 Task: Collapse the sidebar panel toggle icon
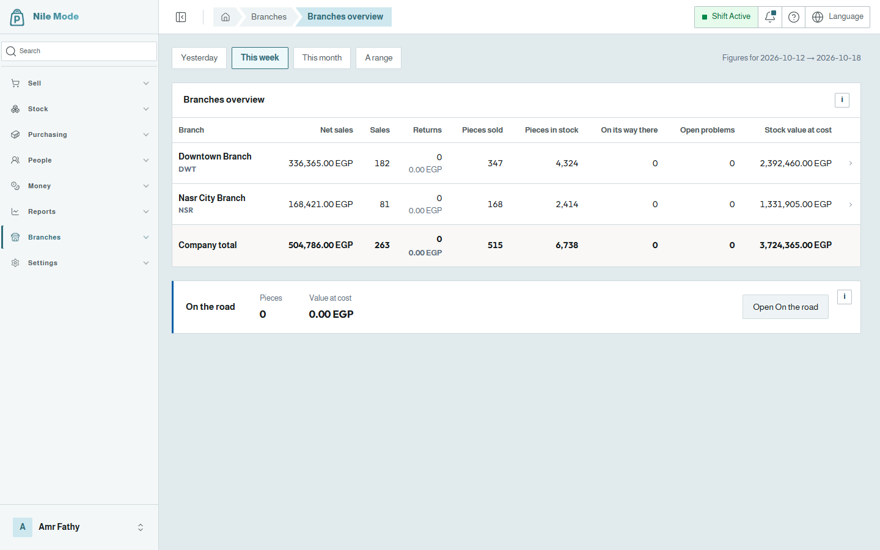click(181, 17)
